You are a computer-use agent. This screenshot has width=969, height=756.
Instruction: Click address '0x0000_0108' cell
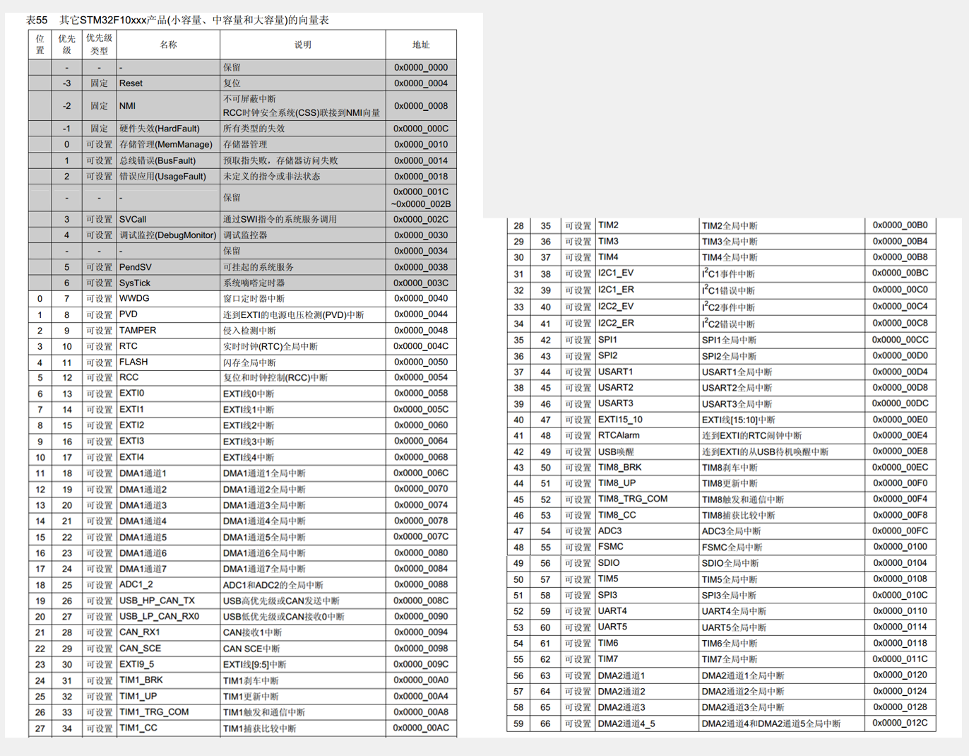pyautogui.click(x=900, y=579)
